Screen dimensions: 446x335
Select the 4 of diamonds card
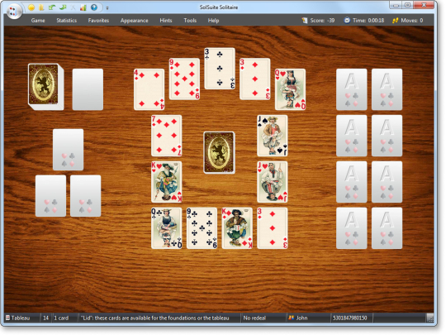point(149,89)
